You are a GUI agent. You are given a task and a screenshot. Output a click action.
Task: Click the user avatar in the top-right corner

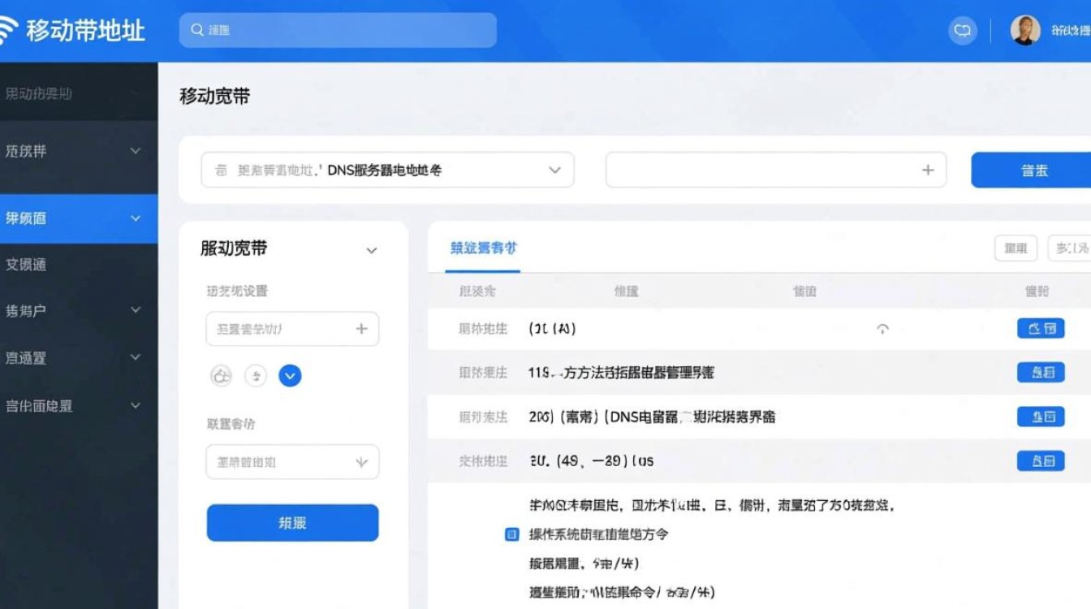pos(1024,30)
